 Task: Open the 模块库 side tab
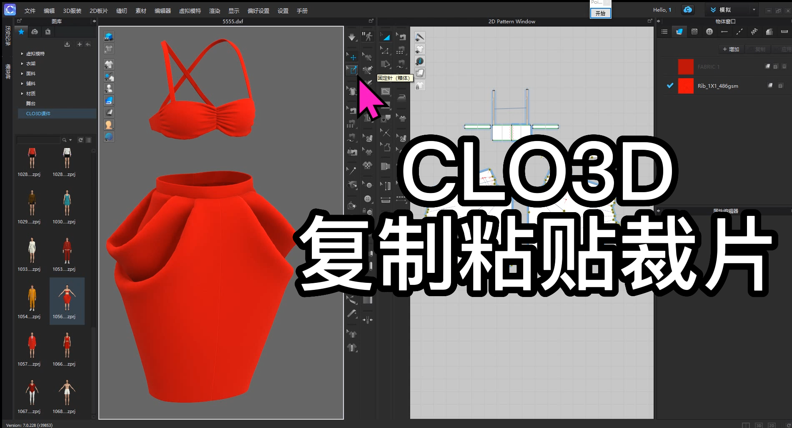(x=8, y=71)
